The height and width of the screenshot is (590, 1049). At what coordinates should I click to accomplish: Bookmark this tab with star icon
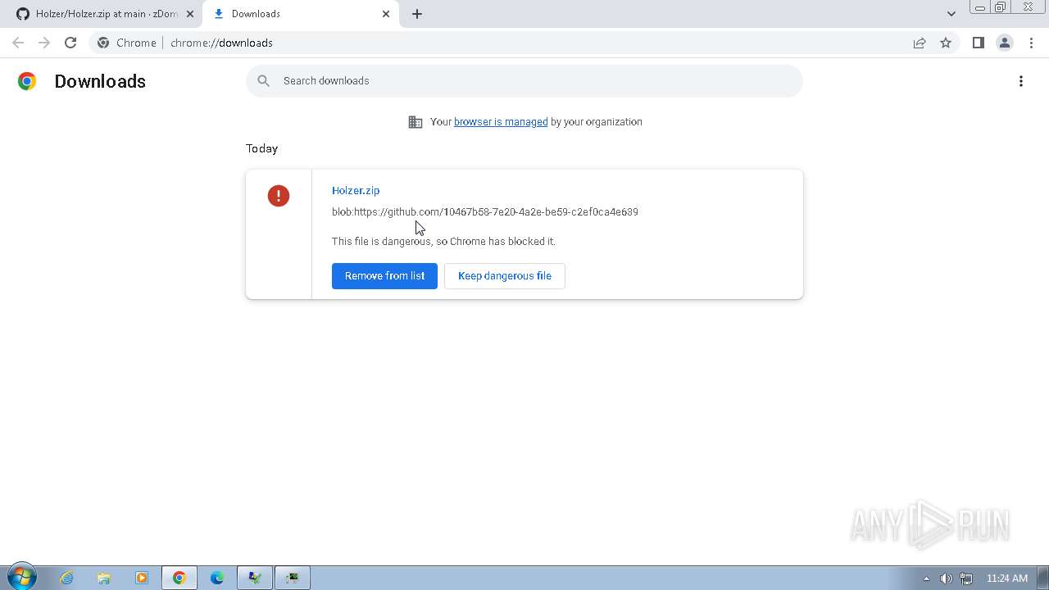946,43
